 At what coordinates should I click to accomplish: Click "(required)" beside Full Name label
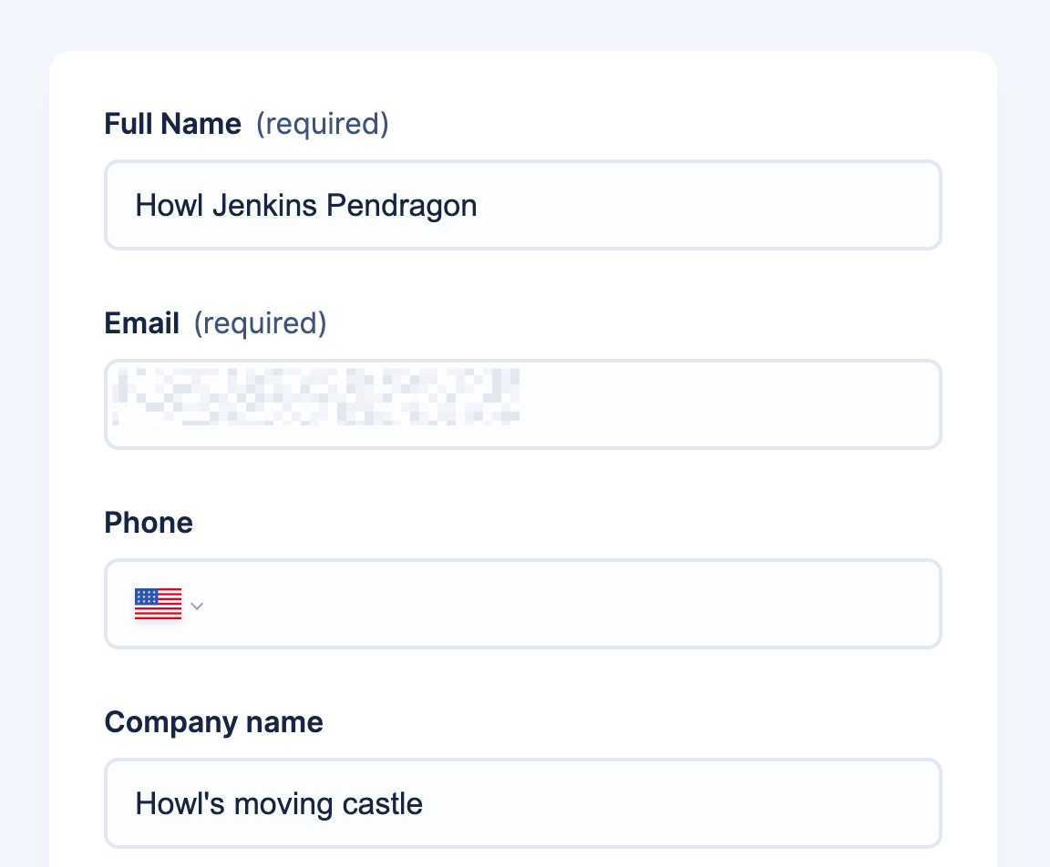click(x=322, y=123)
